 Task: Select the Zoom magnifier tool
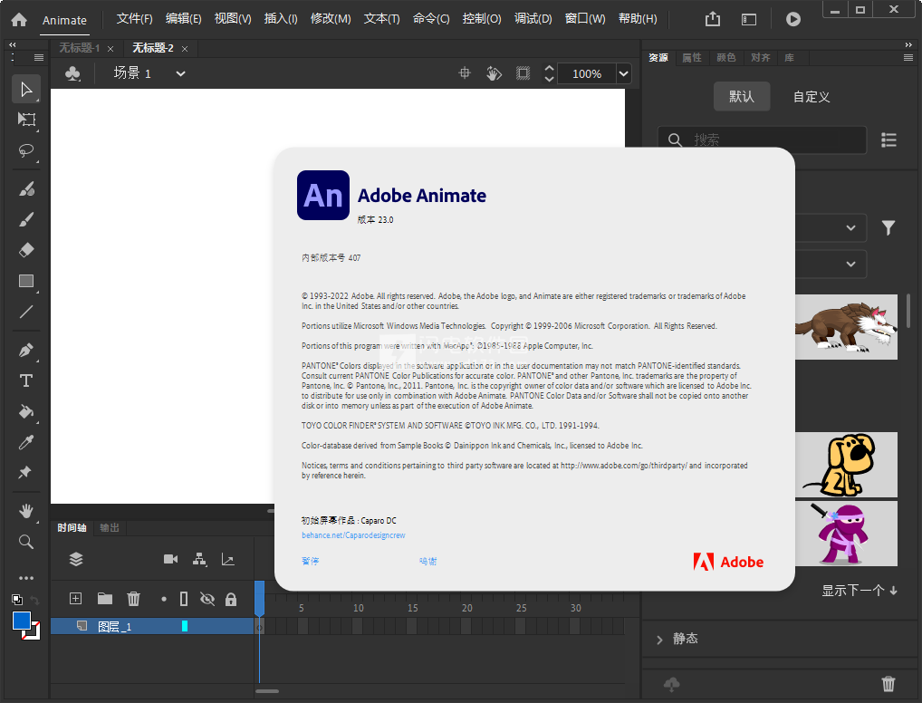(x=26, y=542)
